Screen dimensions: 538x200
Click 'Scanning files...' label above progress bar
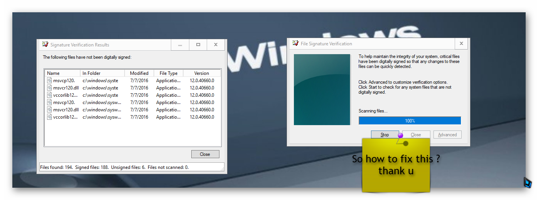373,111
